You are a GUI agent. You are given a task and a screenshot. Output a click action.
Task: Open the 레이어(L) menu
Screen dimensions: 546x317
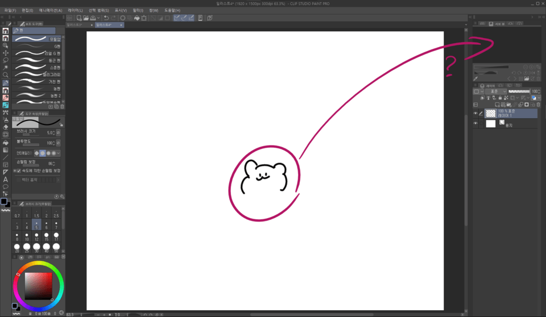tap(75, 10)
